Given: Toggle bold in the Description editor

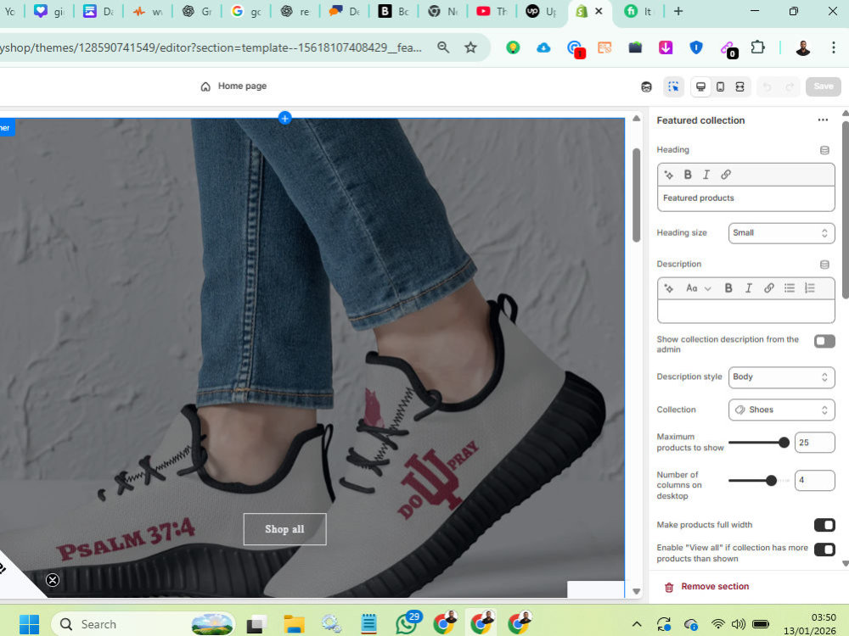Looking at the screenshot, I should pyautogui.click(x=728, y=288).
